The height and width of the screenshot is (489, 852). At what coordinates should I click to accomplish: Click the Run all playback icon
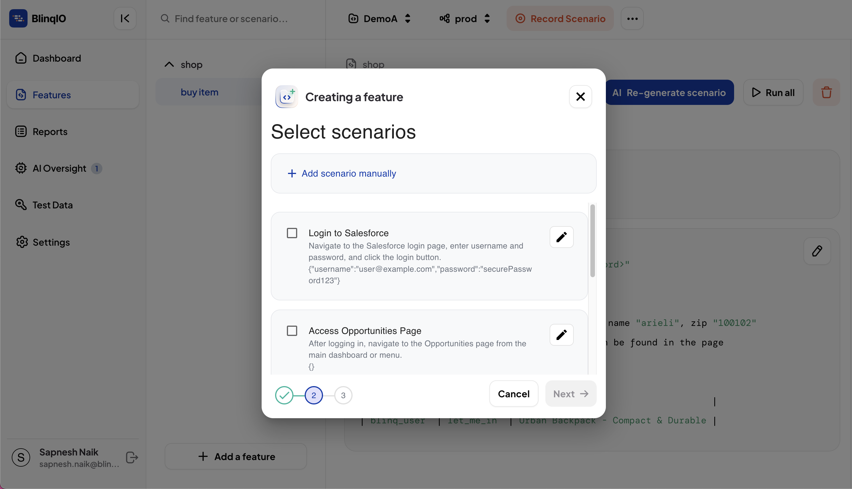click(757, 92)
